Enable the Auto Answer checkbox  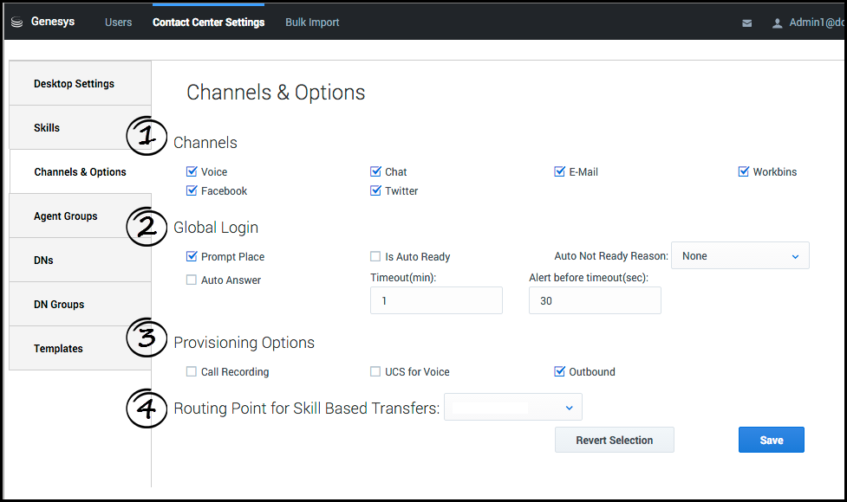[192, 280]
